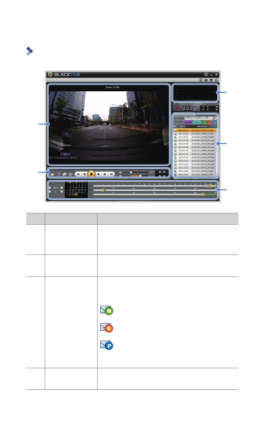
Task: Toggle the blue P file type filter
Action: [x=214, y=123]
